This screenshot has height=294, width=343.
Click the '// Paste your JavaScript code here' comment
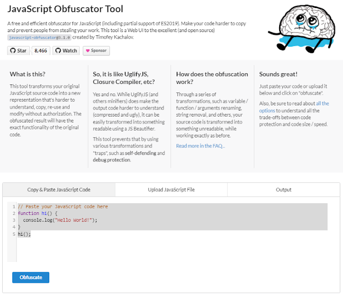coord(63,206)
